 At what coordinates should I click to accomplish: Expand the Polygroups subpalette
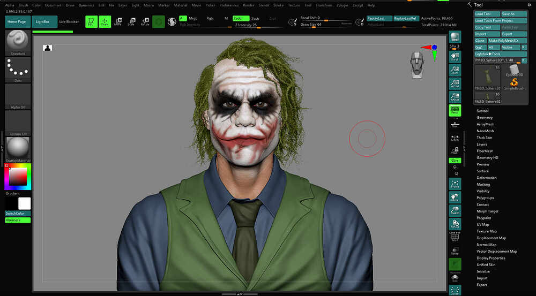[485, 198]
